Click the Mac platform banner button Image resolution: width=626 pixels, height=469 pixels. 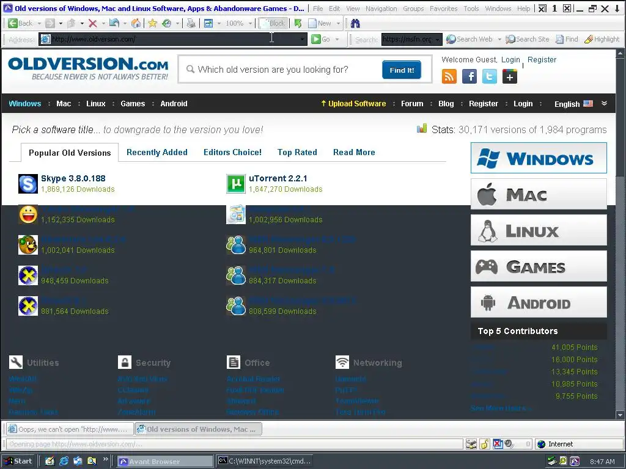pyautogui.click(x=539, y=194)
